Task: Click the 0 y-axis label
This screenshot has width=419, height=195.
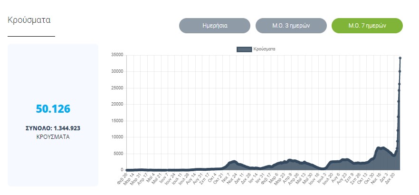Action: pos(122,170)
